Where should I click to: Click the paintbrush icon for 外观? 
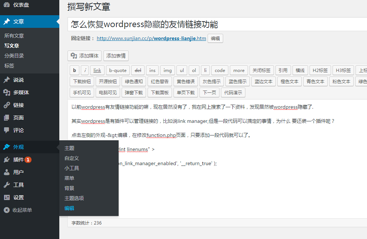click(7, 147)
